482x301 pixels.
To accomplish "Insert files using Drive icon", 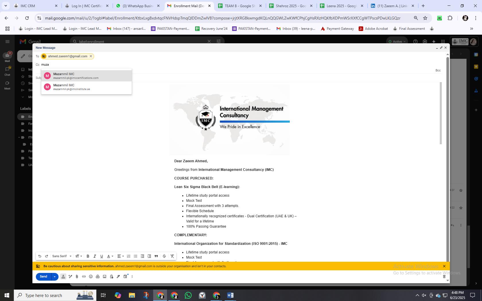I will click(x=98, y=277).
